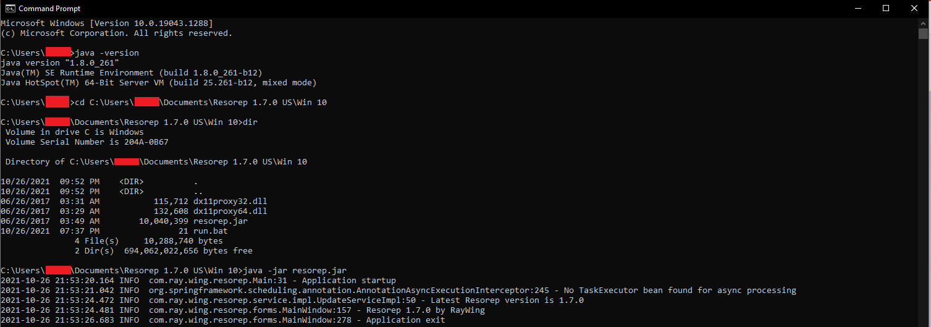Click the vertical scrollbar track below the thumb
Screen dimensions: 931x327
923,185
